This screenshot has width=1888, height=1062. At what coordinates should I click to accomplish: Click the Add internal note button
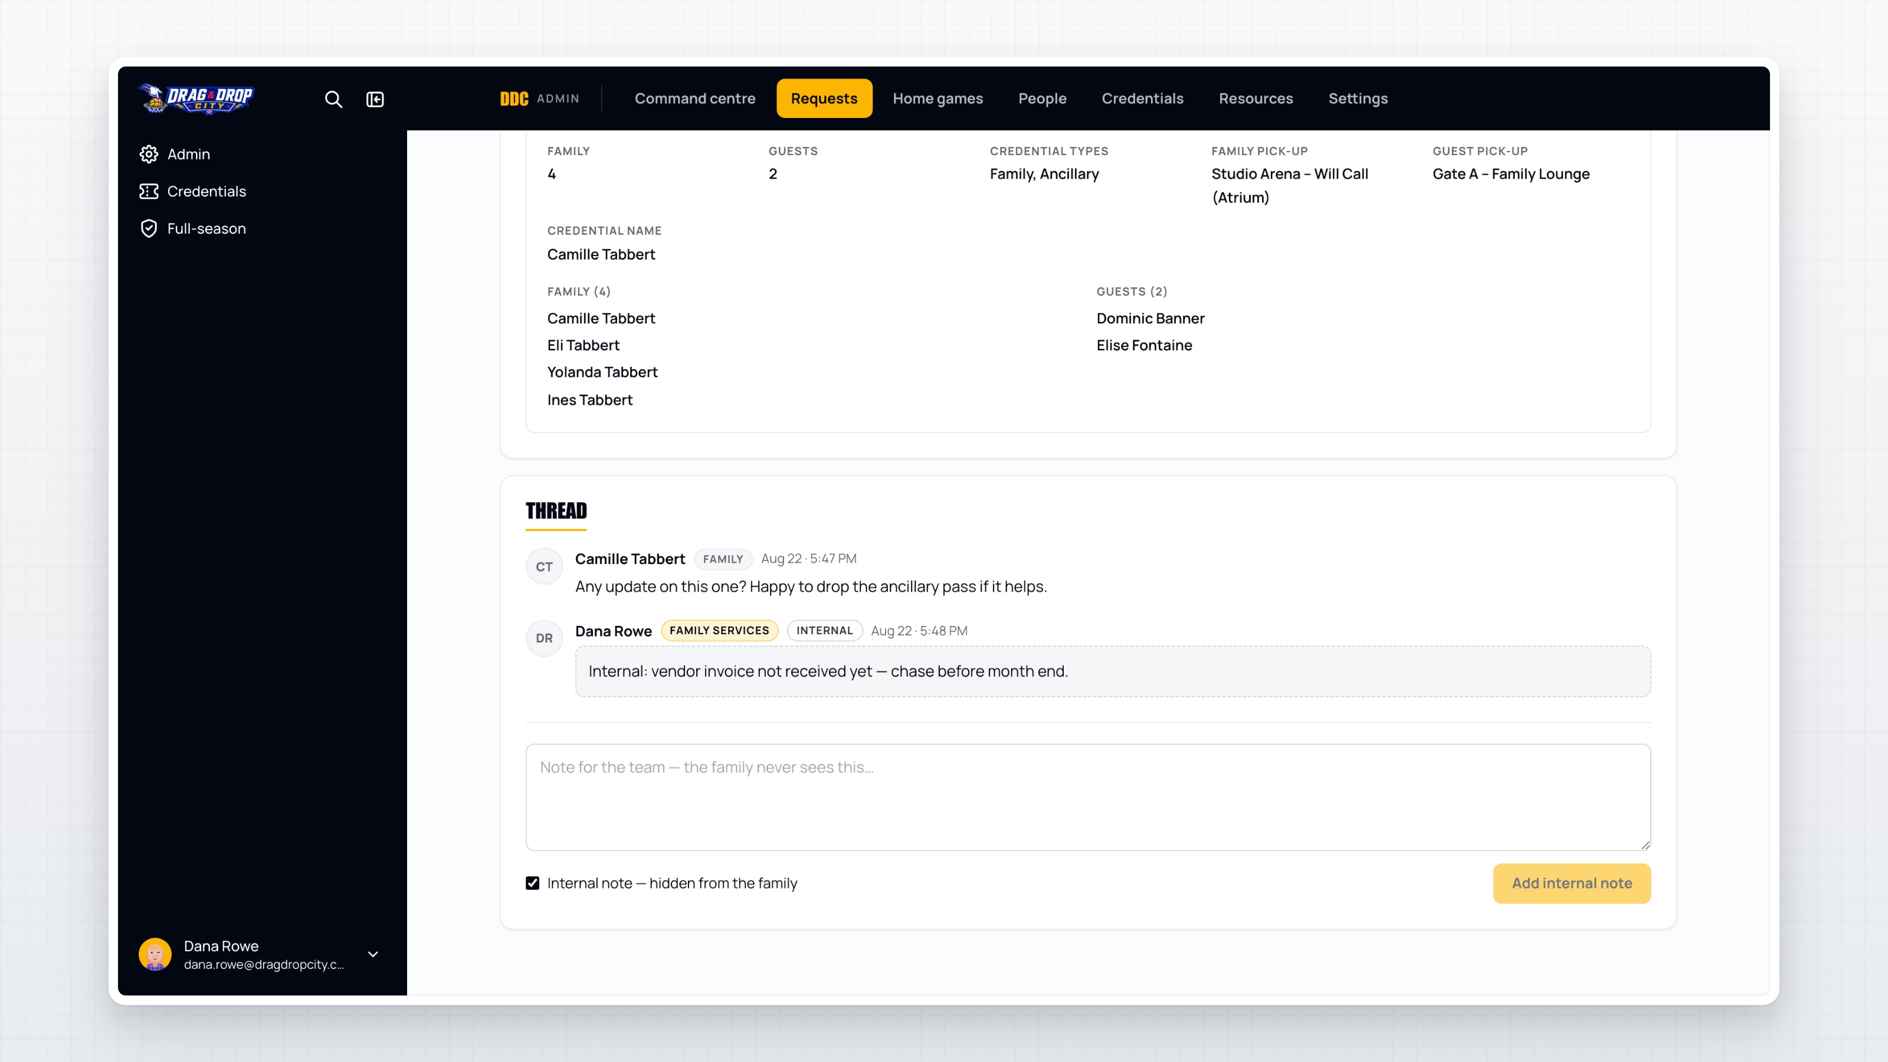(x=1571, y=883)
